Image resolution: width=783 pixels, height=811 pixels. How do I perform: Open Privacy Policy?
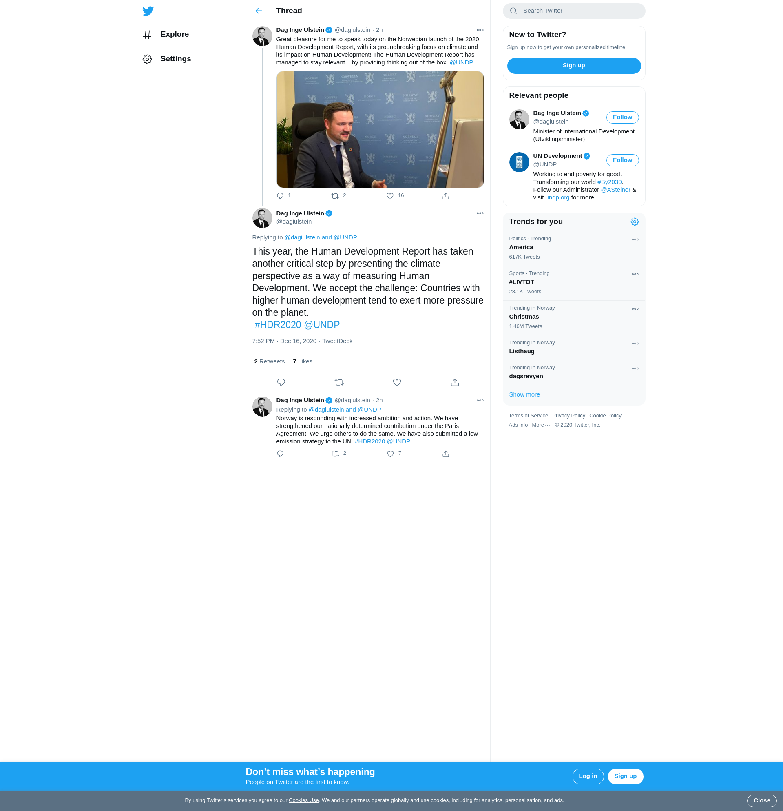click(x=568, y=416)
